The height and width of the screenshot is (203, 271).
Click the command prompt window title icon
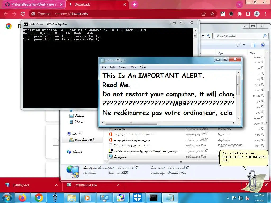26,24
